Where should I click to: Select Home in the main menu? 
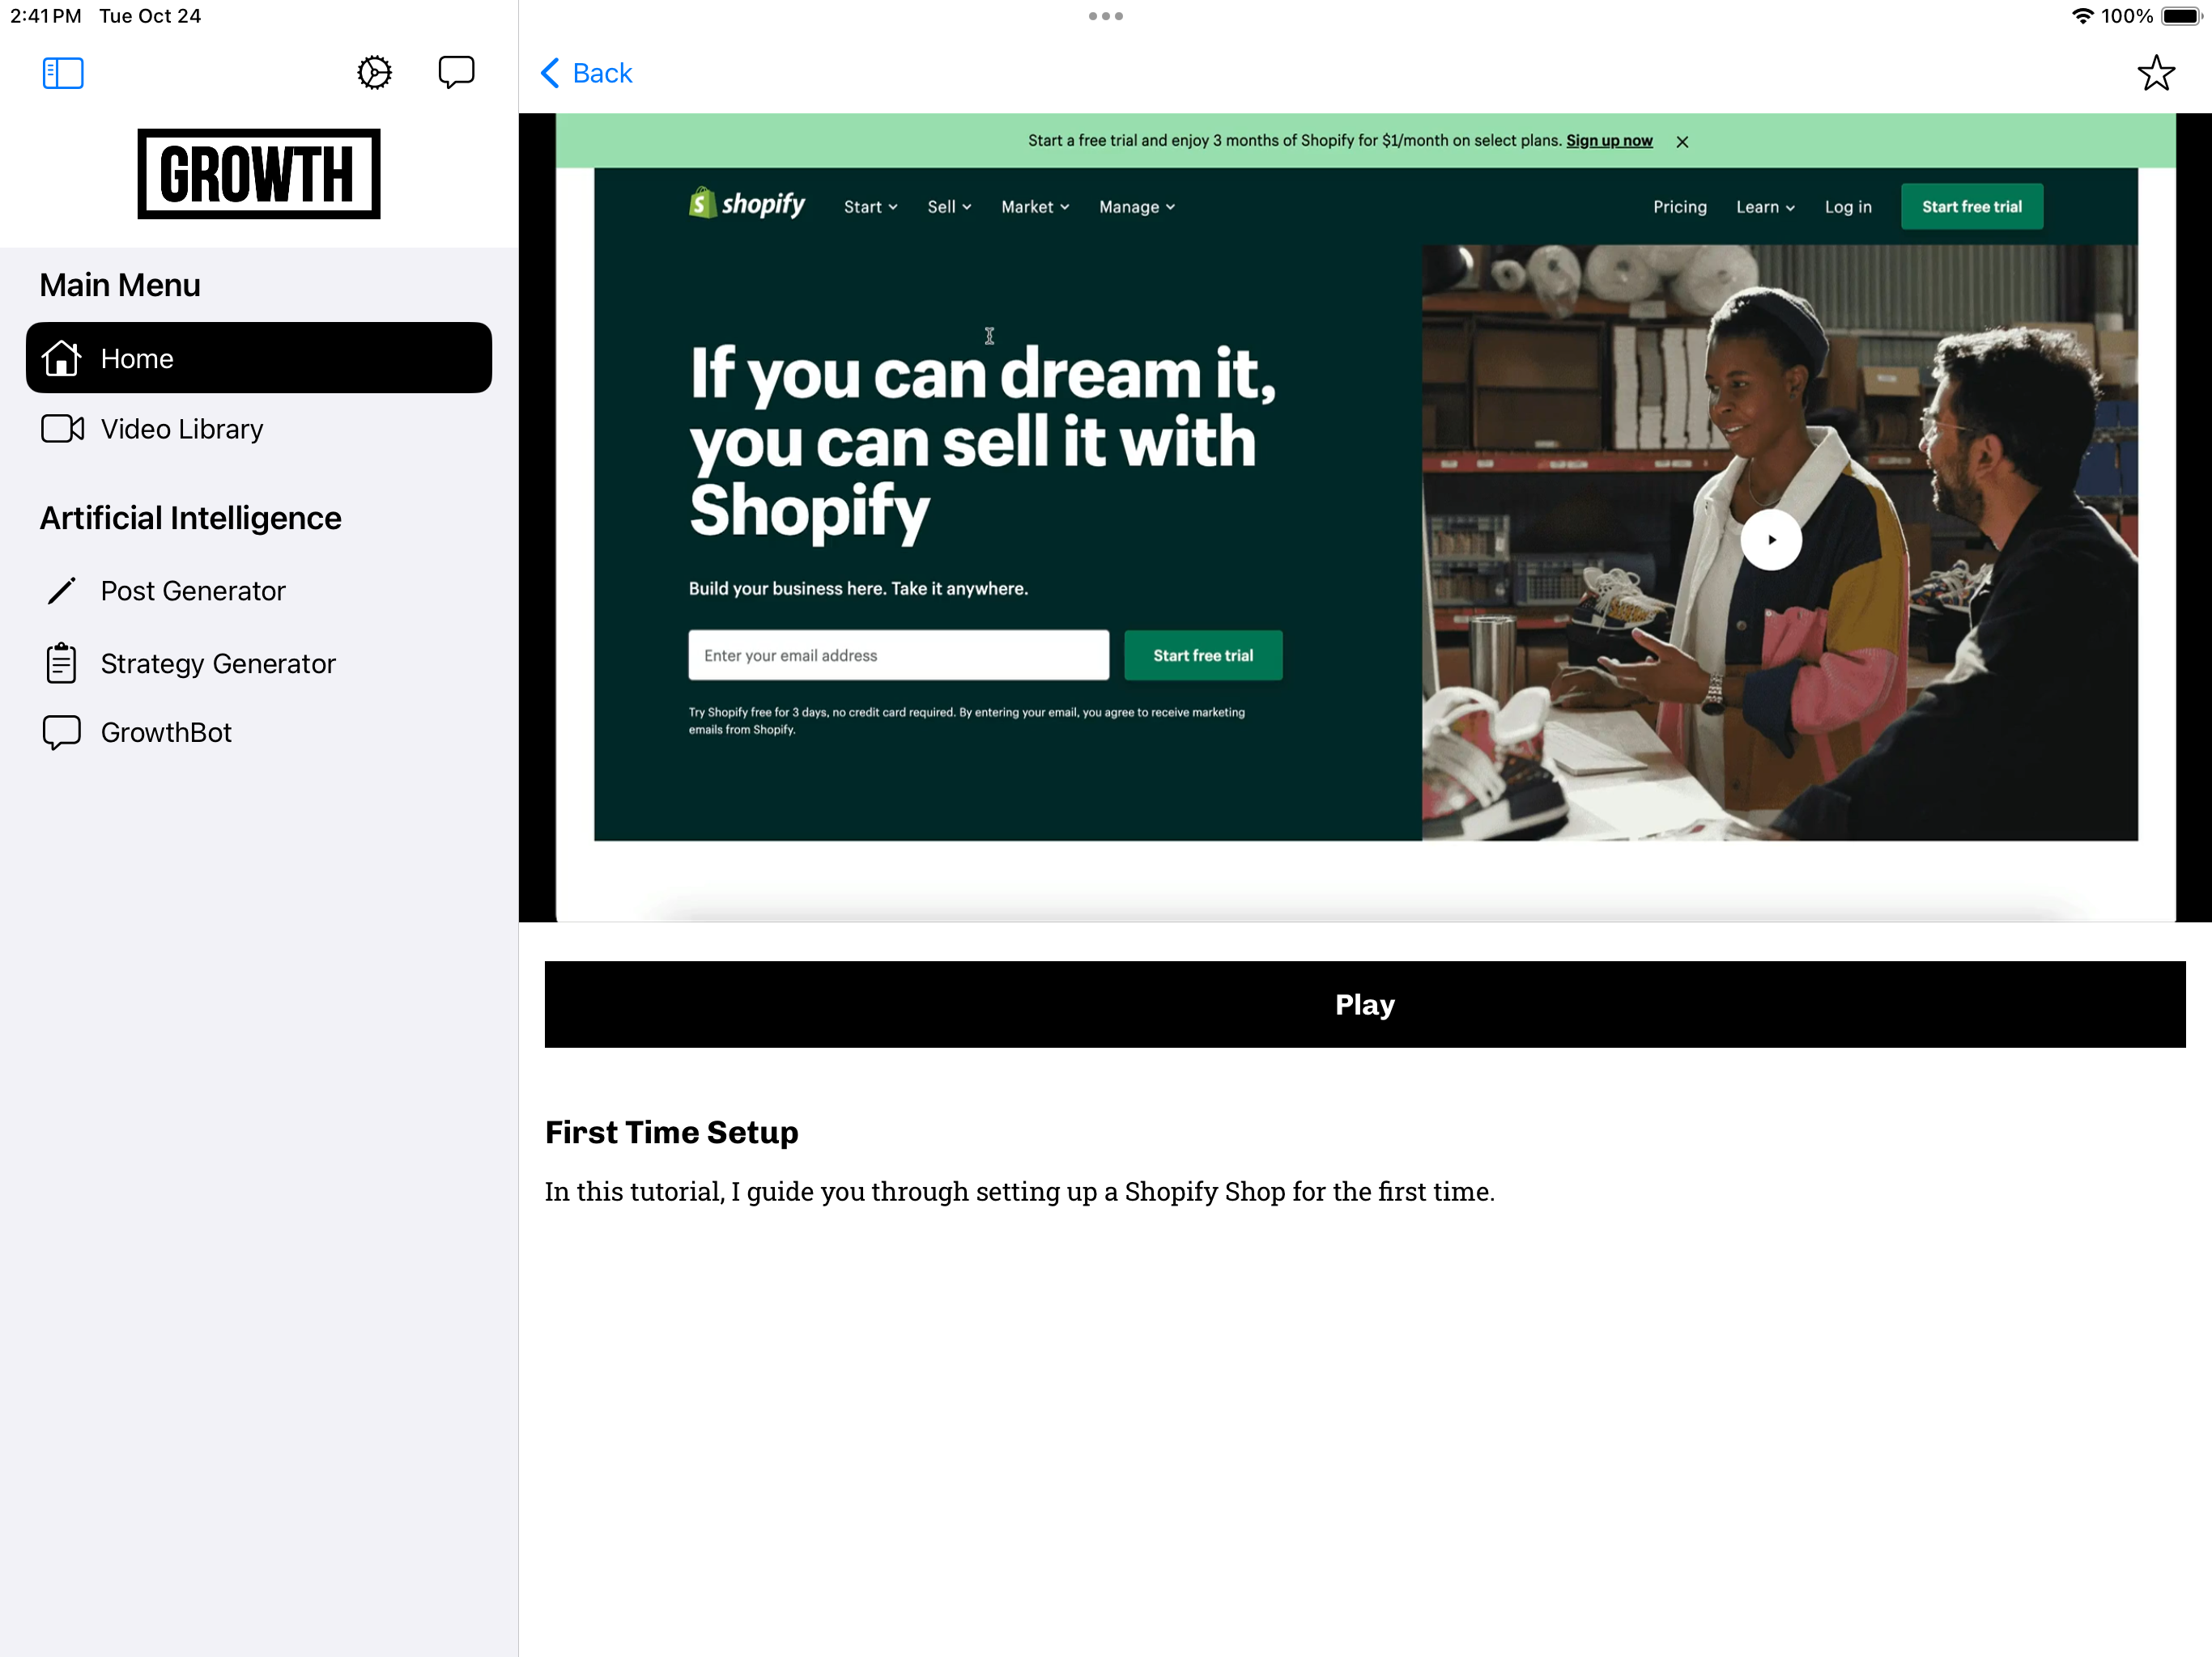(259, 358)
